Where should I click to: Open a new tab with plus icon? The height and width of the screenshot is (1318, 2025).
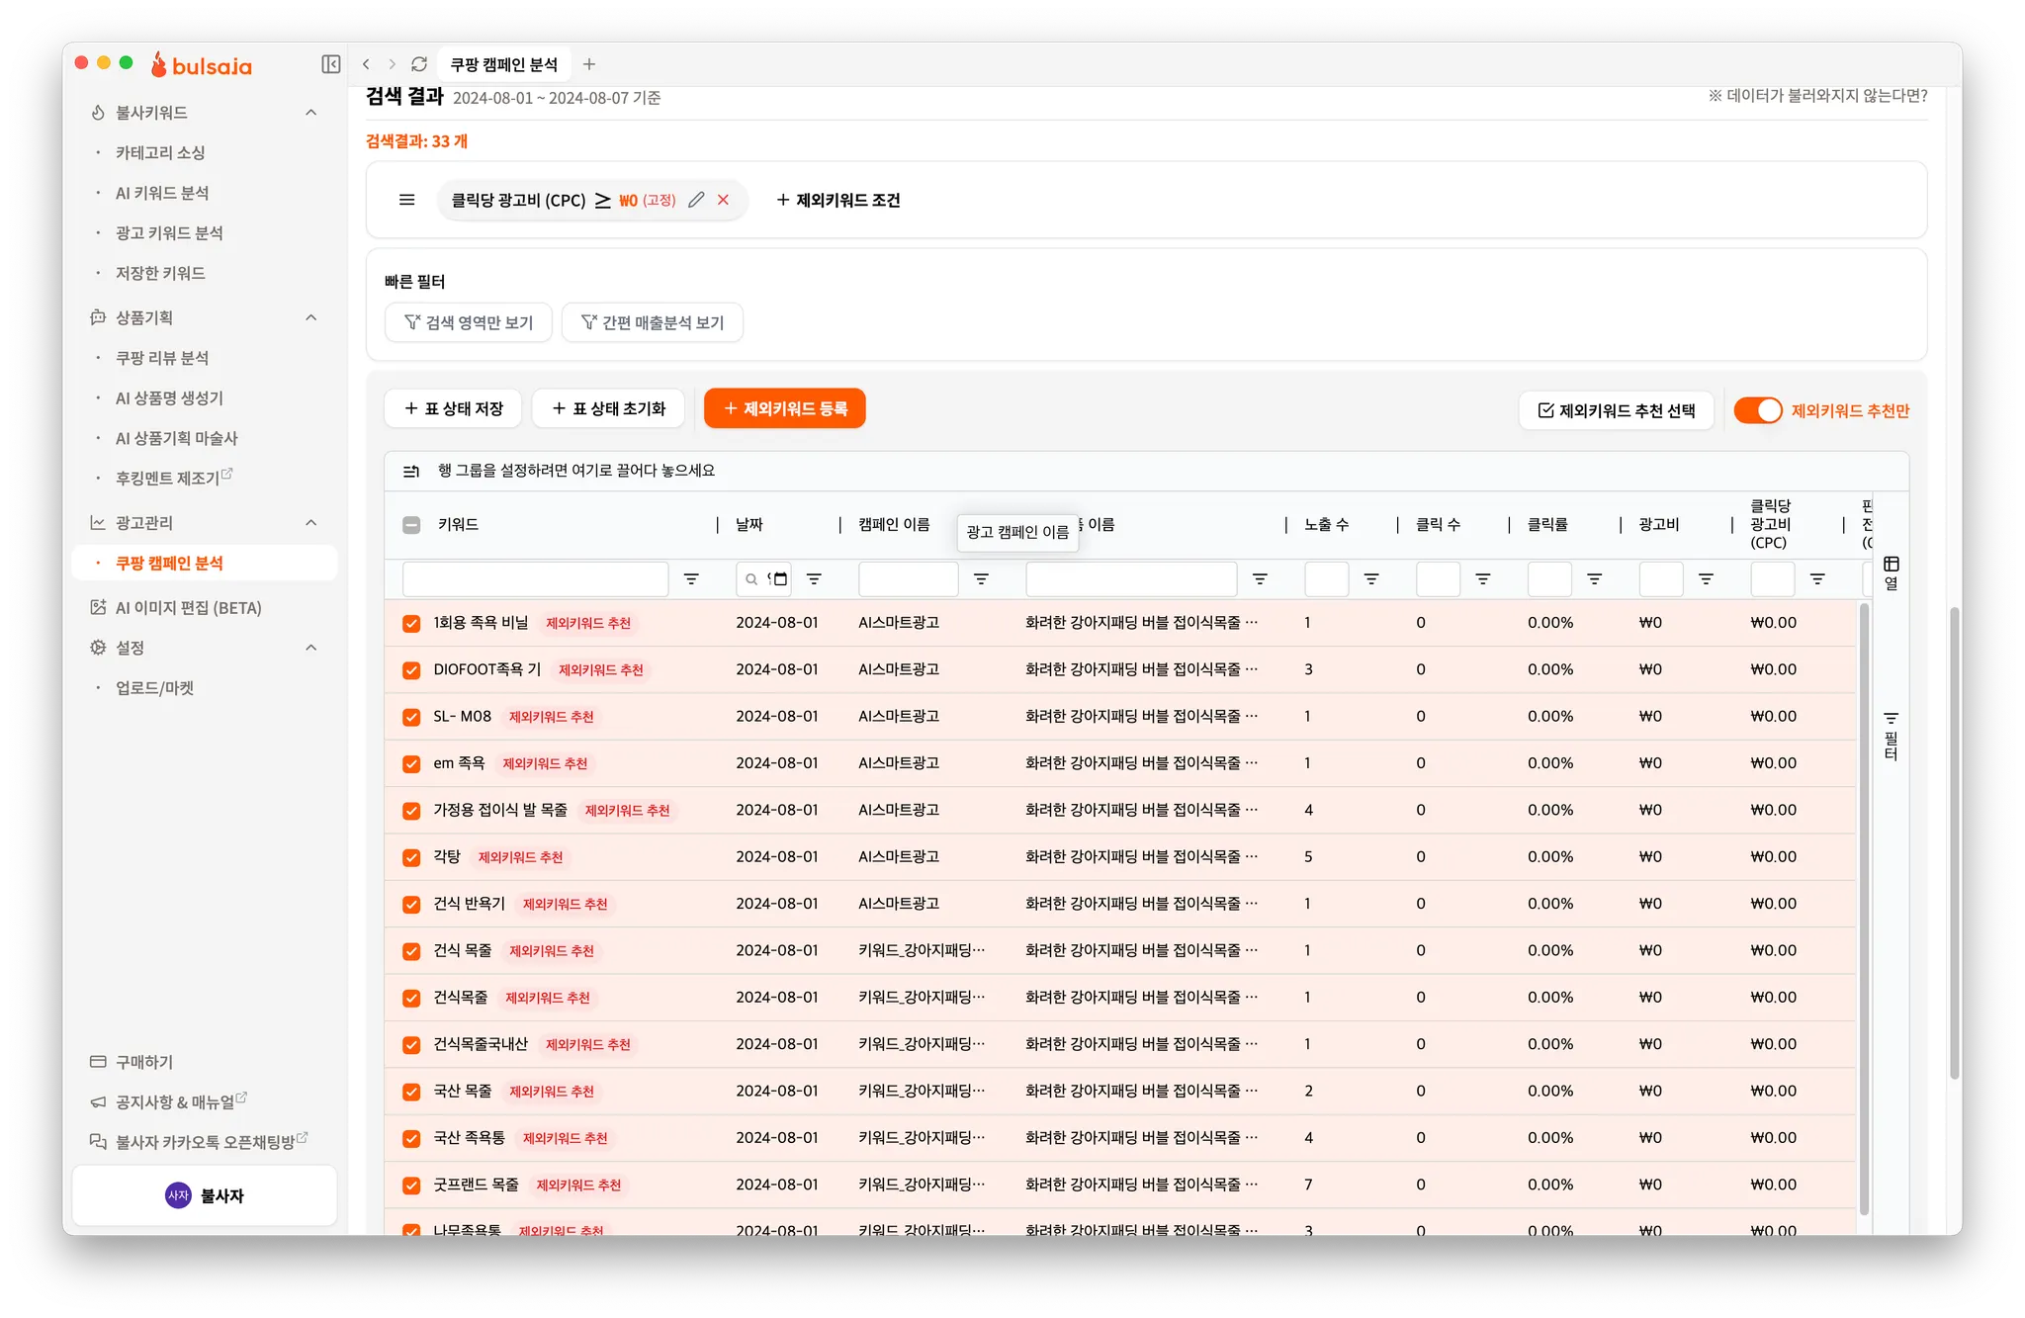pos(589,64)
